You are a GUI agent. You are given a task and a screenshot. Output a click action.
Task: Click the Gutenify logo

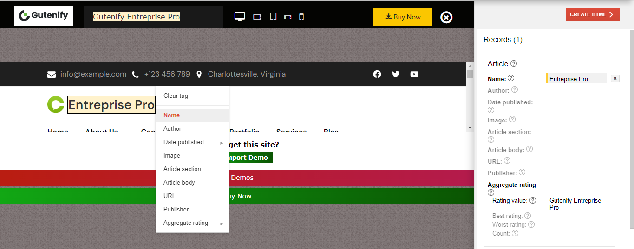pos(43,16)
